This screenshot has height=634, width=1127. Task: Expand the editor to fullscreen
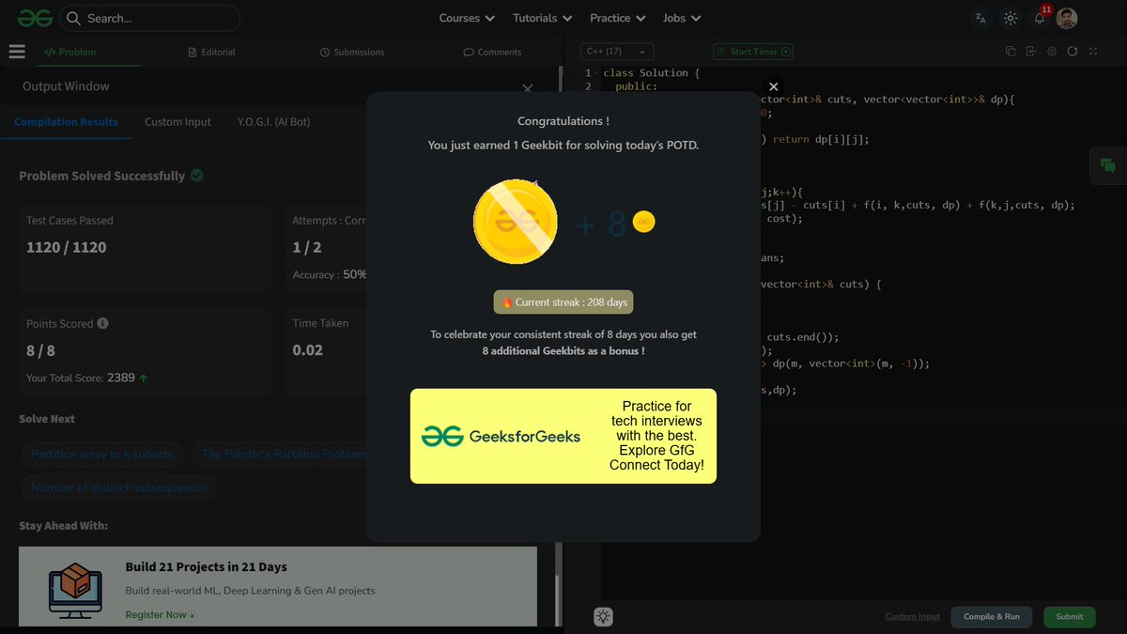(1093, 52)
